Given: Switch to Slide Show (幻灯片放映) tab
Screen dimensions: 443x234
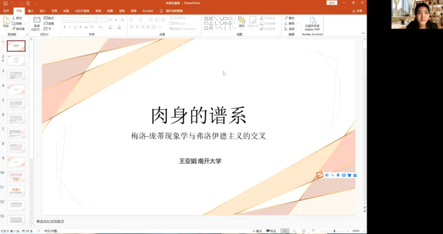Looking at the screenshot, I should pyautogui.click(x=82, y=11).
